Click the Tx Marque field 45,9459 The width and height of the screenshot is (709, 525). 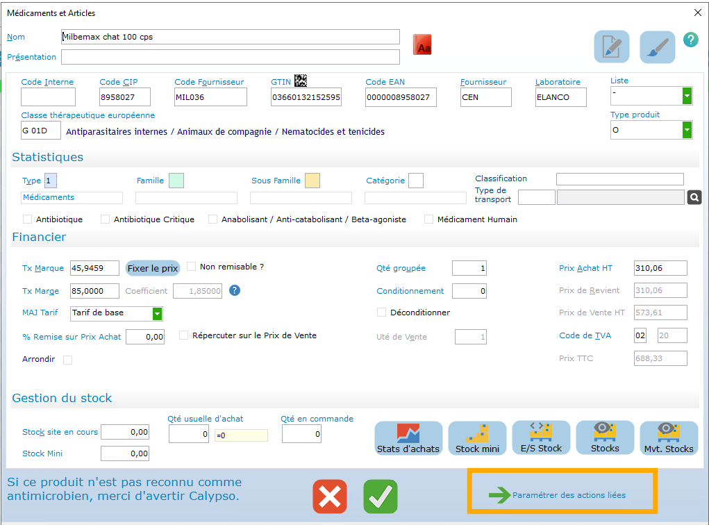click(x=94, y=268)
